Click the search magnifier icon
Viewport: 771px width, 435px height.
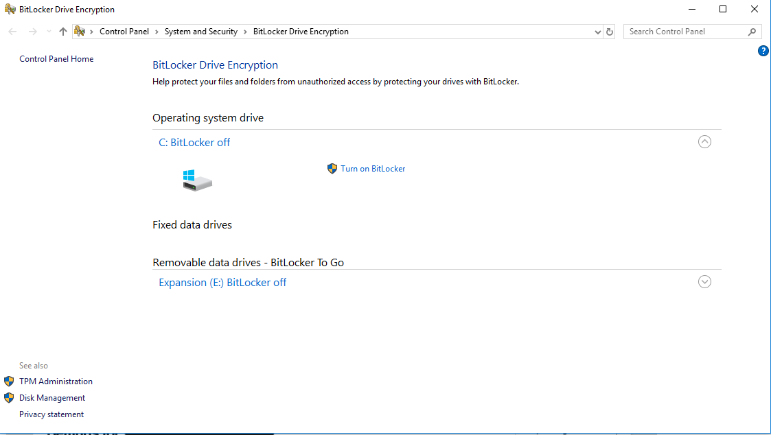(752, 32)
